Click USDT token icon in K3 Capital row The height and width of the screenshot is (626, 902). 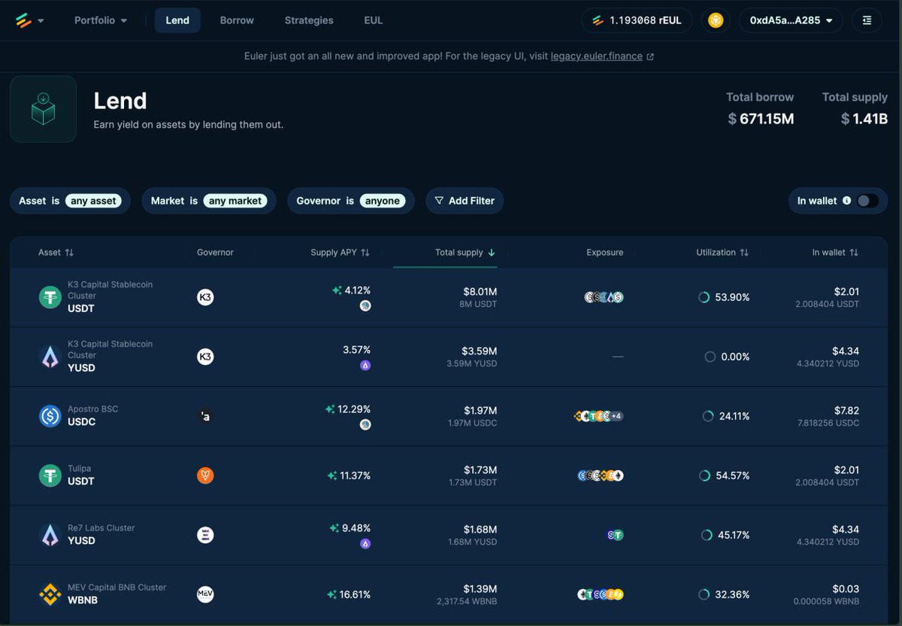[x=50, y=297]
